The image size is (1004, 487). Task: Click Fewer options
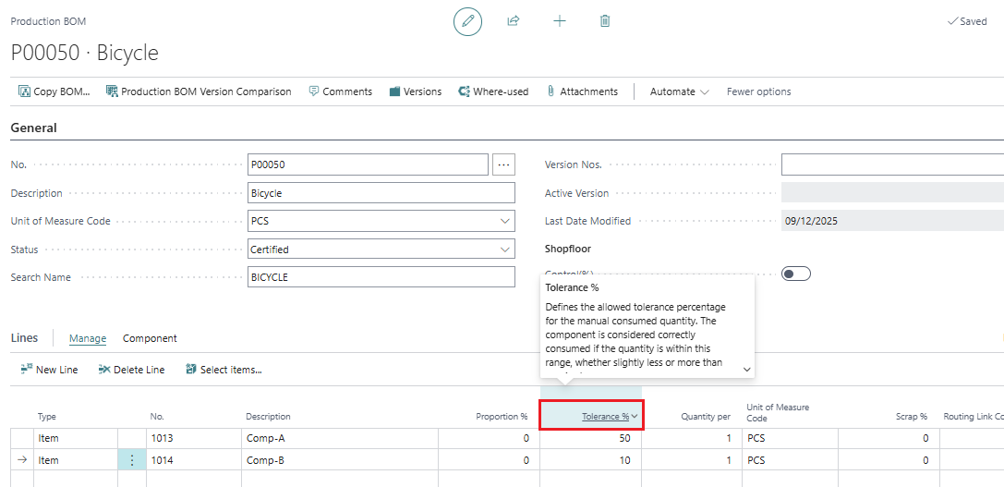coord(758,91)
